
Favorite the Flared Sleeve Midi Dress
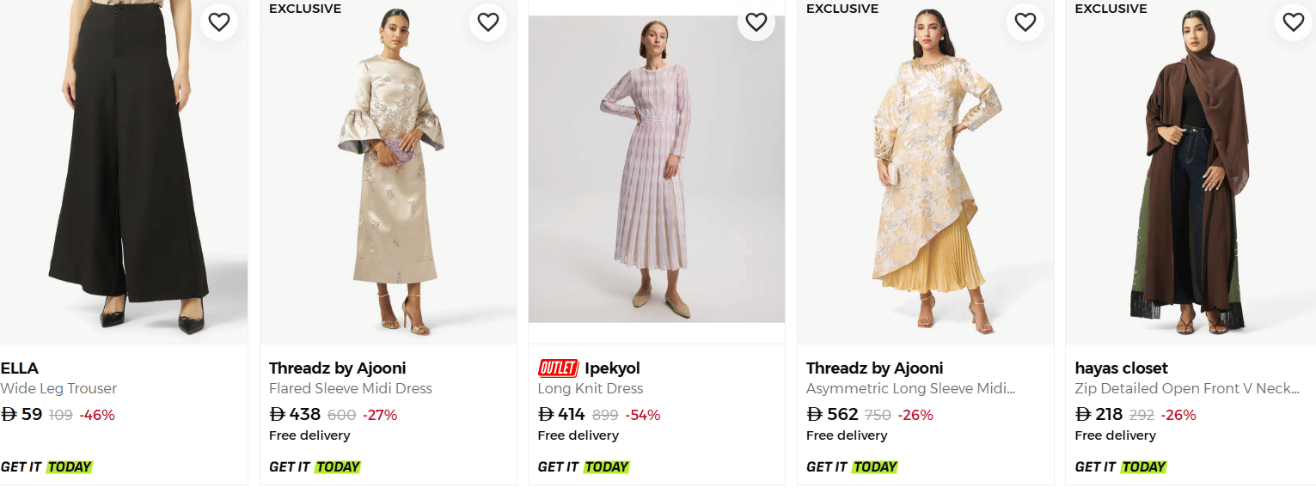tap(488, 22)
